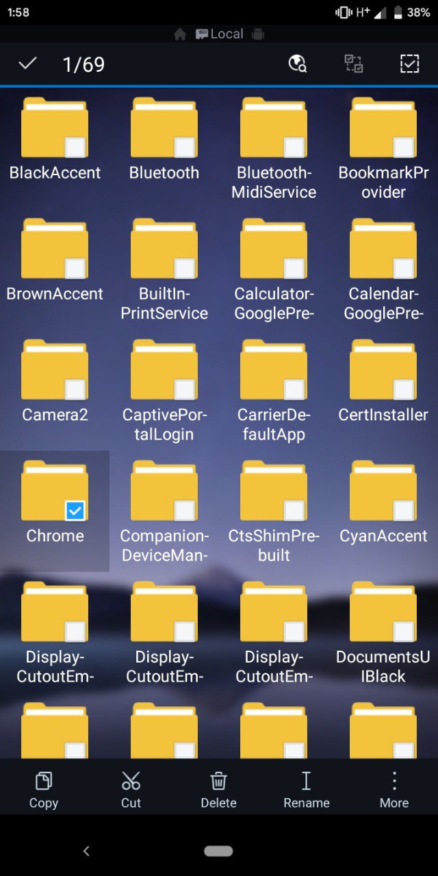Image resolution: width=438 pixels, height=876 pixels.
Task: Check the Bluetooth folder checkbox
Action: coord(185,147)
